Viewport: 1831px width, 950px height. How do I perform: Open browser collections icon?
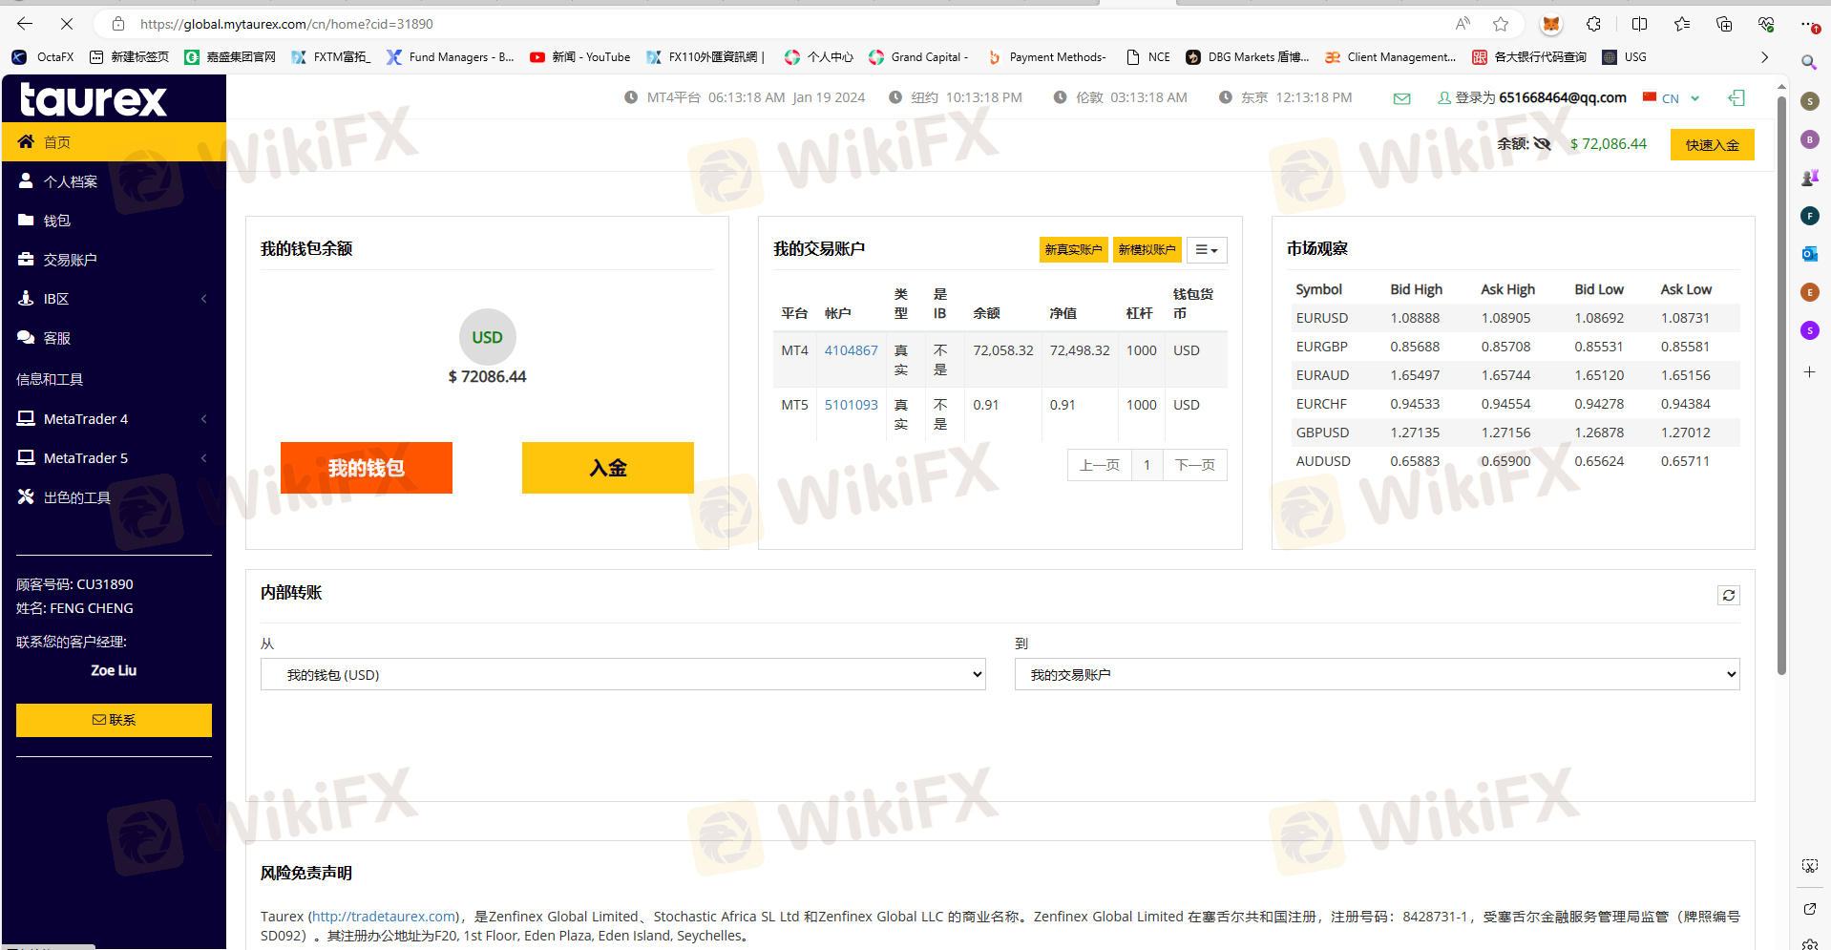point(1724,24)
